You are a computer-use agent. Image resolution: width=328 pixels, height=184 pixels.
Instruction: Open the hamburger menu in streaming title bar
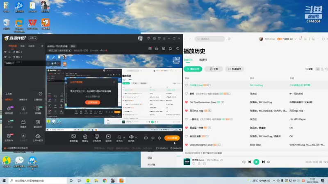pyautogui.click(x=164, y=38)
